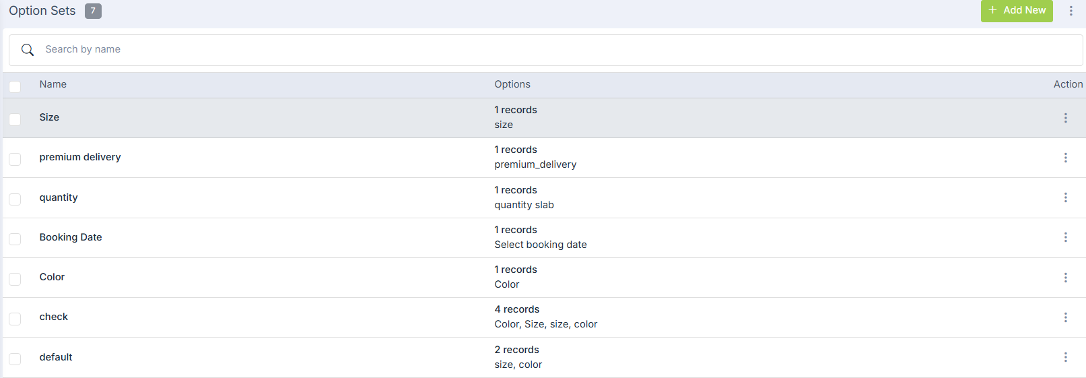Select the premium delivery checkbox
This screenshot has height=378, width=1086.
pos(15,159)
